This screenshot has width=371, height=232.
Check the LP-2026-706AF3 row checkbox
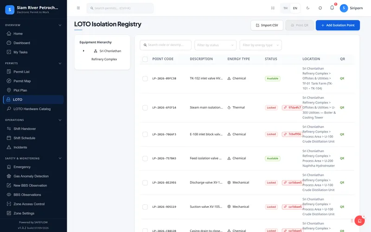pos(145,134)
